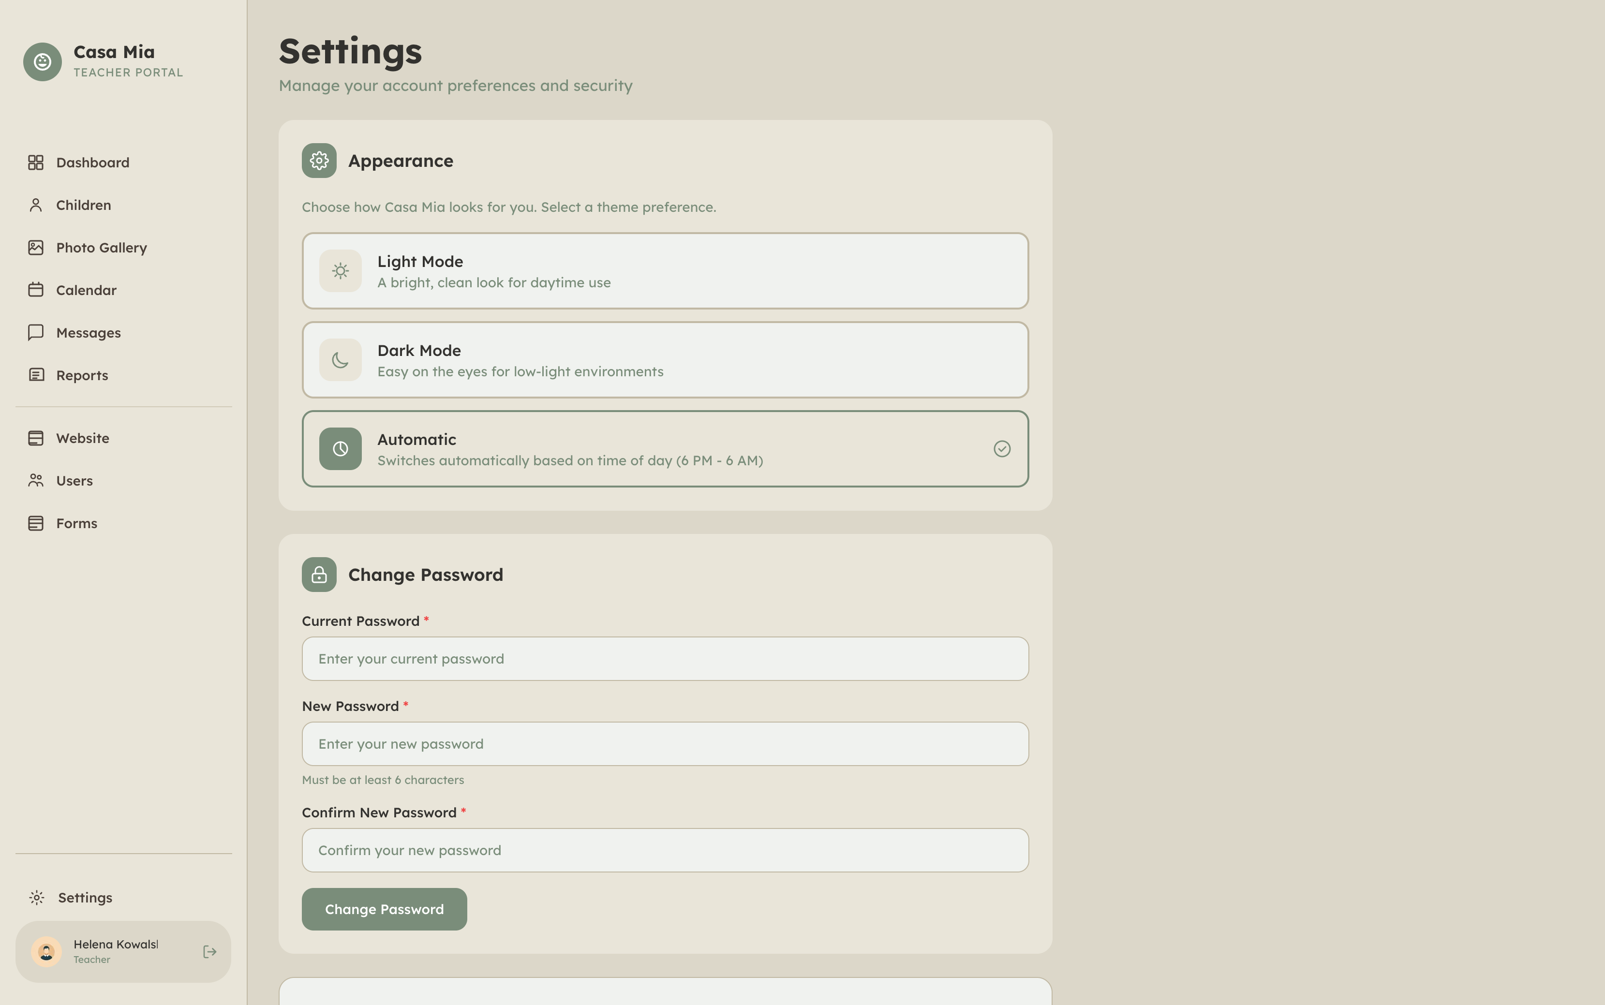This screenshot has width=1605, height=1005.
Task: Go to Reports
Action: coord(82,375)
